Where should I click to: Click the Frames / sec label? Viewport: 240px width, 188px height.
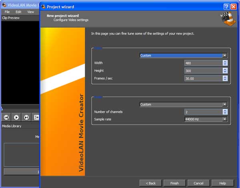(x=103, y=78)
